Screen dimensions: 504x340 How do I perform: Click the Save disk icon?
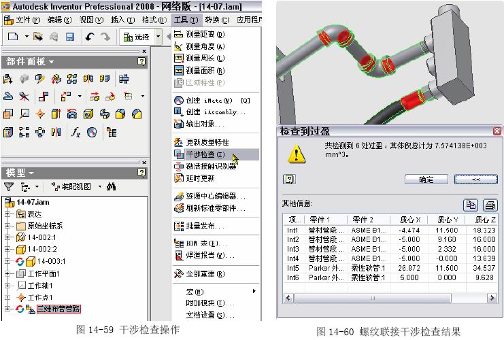pos(70,37)
